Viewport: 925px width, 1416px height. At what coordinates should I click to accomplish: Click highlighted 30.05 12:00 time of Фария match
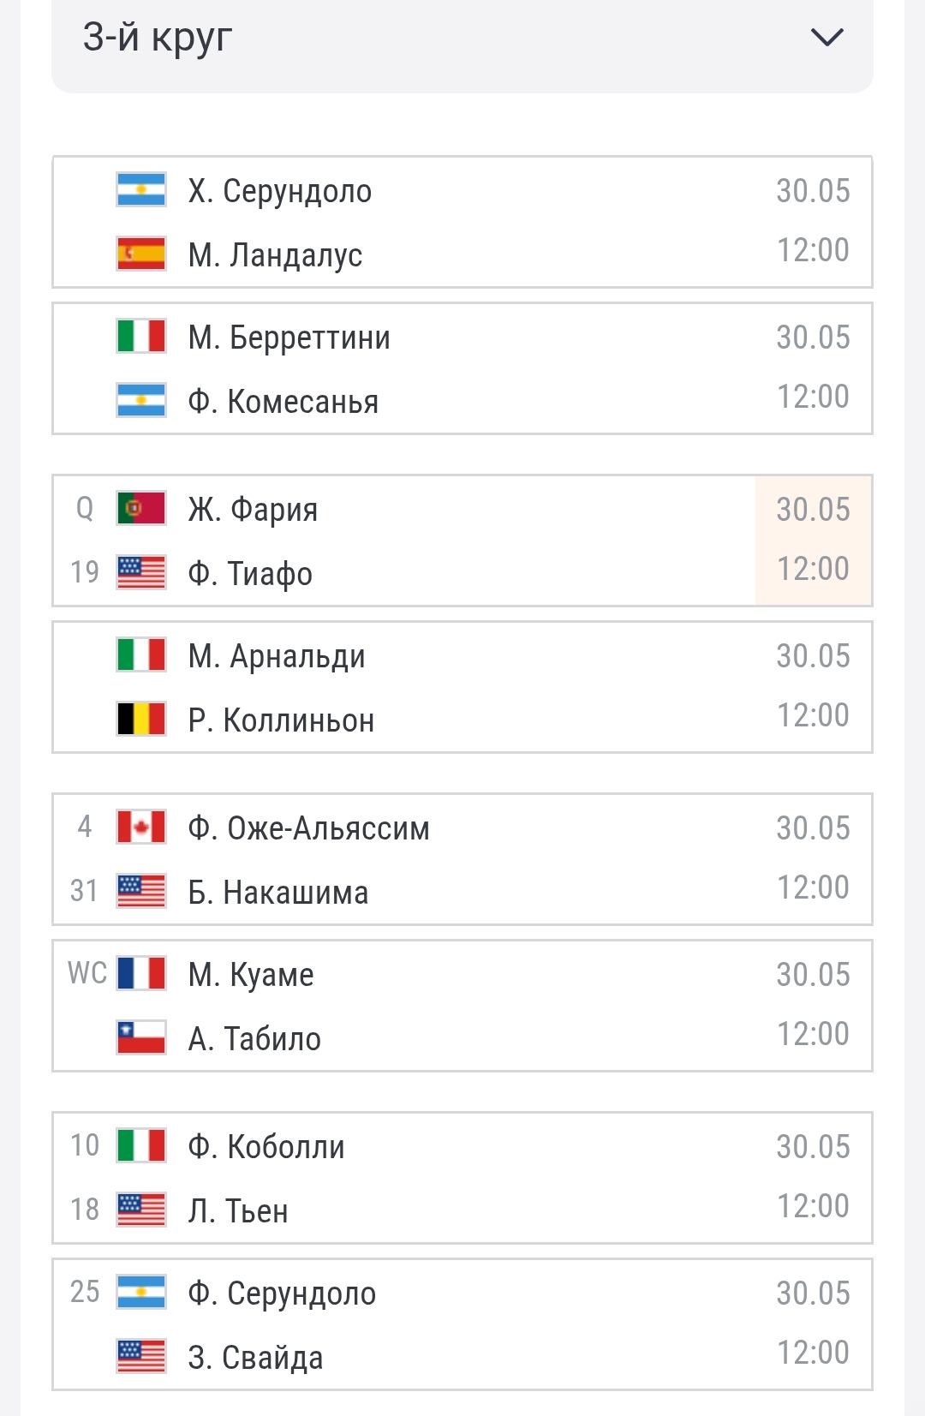tap(813, 541)
